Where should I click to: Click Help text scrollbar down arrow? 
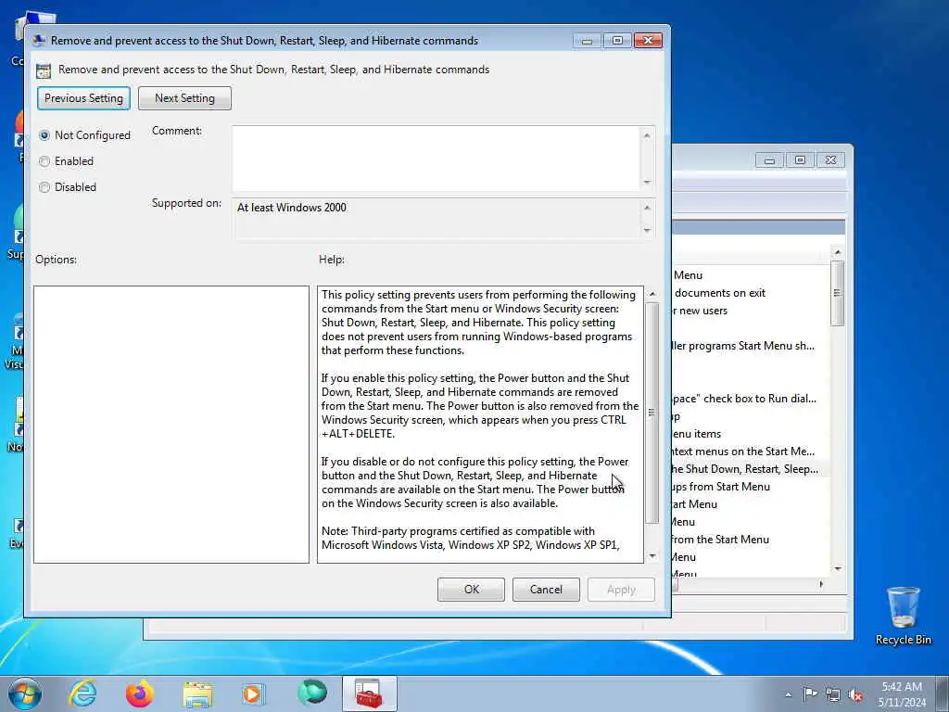(x=652, y=556)
